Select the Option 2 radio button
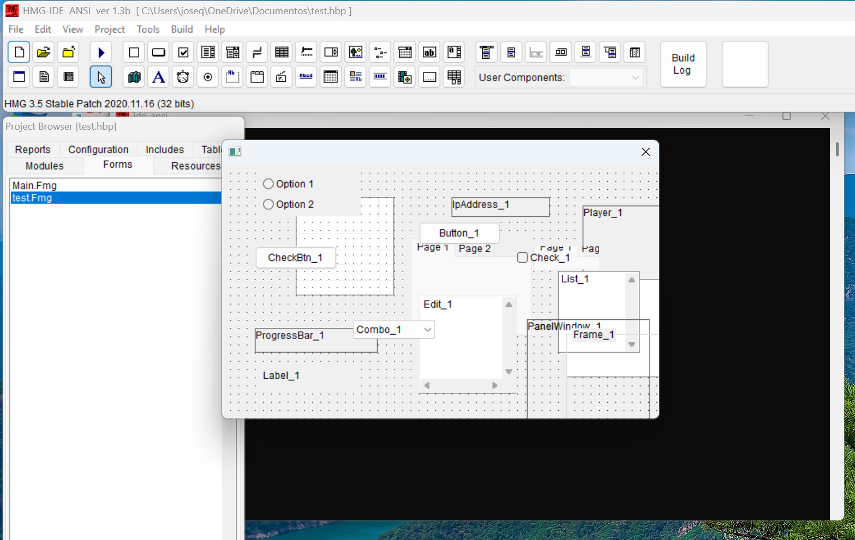855x540 pixels. point(268,204)
